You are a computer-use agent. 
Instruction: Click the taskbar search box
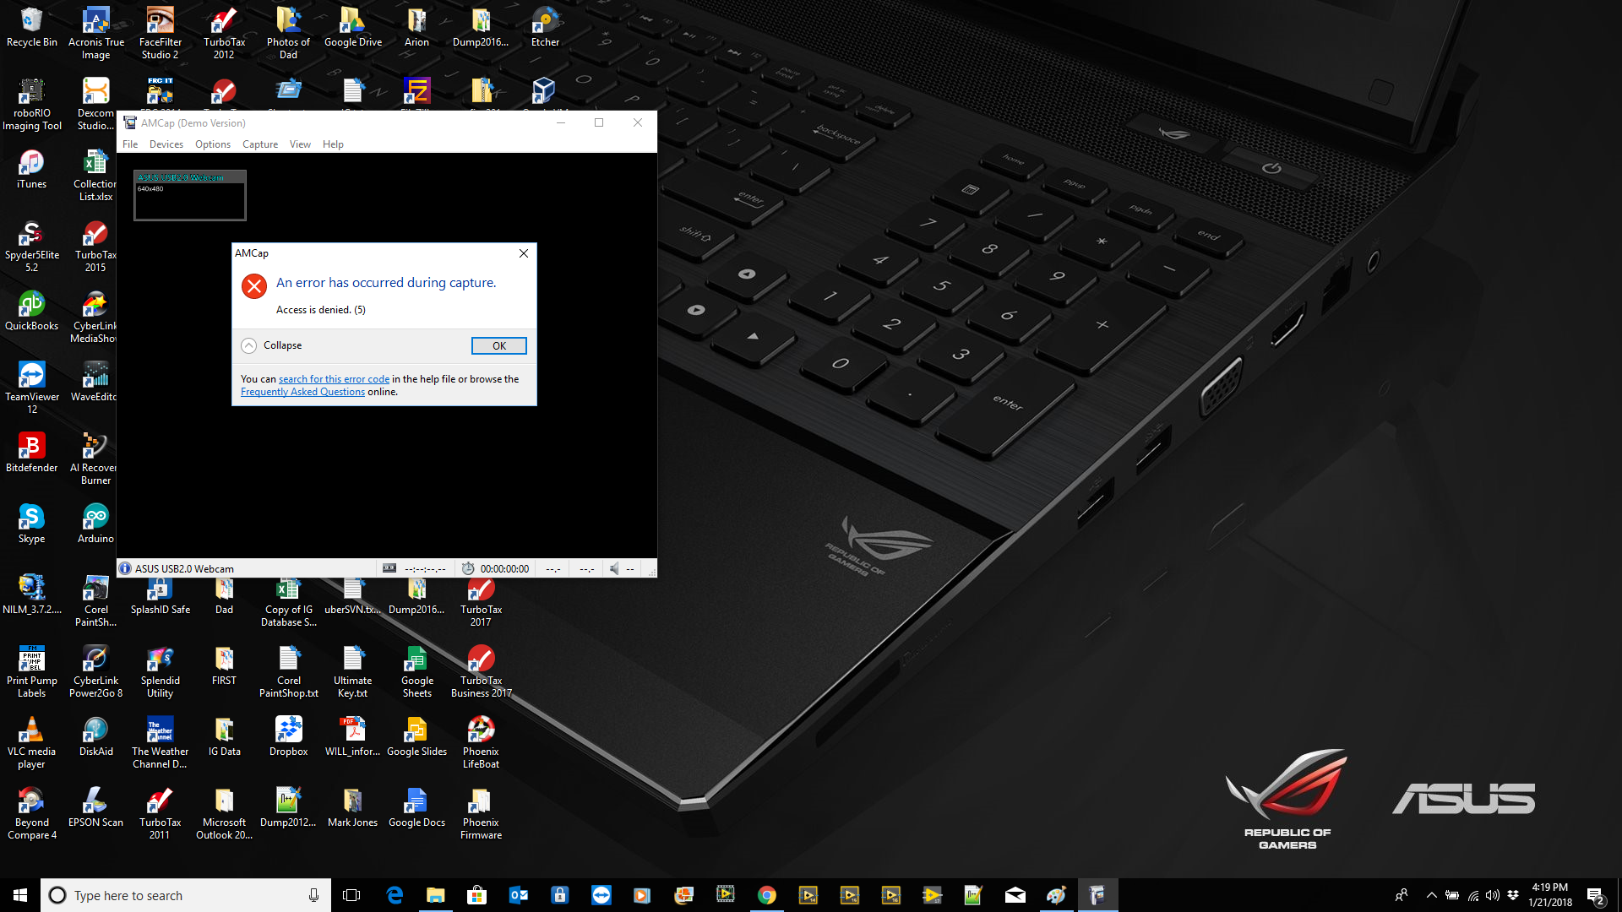click(186, 895)
